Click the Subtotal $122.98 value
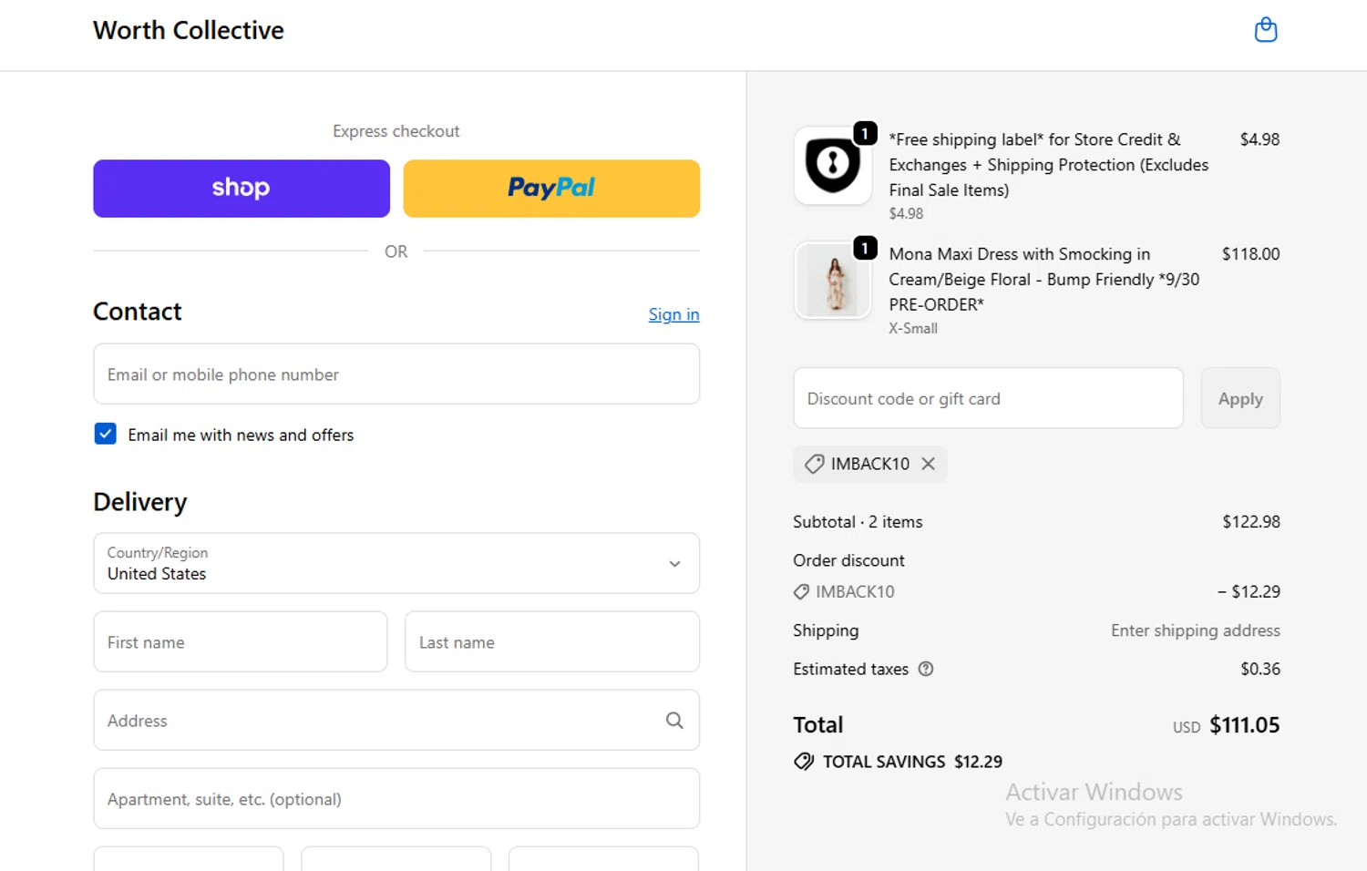Screen dimensions: 1367x871 (1251, 522)
